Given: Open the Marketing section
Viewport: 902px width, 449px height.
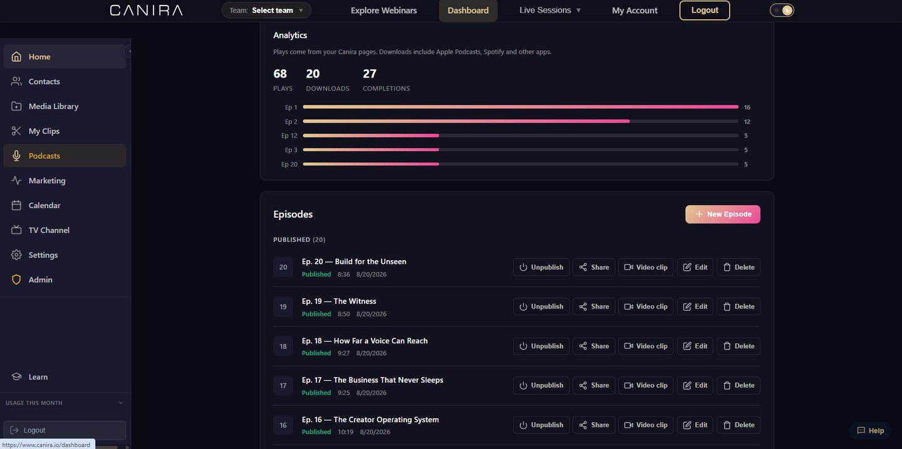Looking at the screenshot, I should (x=65, y=181).
